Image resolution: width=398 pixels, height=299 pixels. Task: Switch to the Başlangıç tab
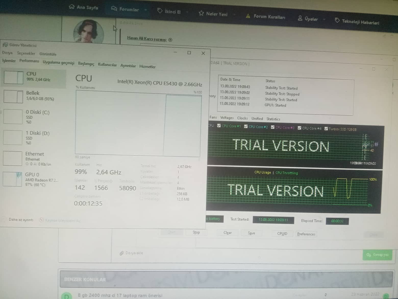click(86, 64)
